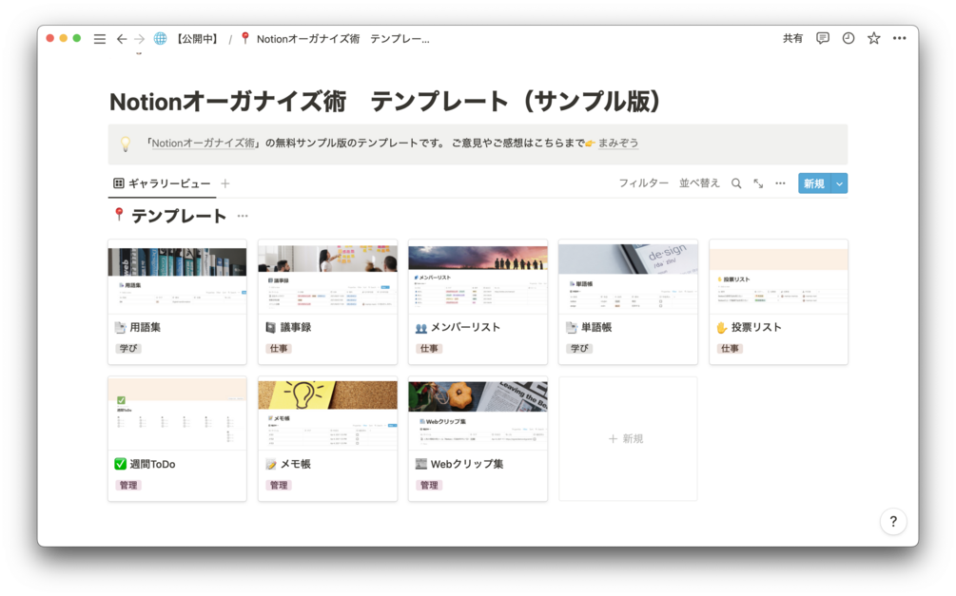Add a new view with plus icon
The image size is (956, 596).
(225, 183)
